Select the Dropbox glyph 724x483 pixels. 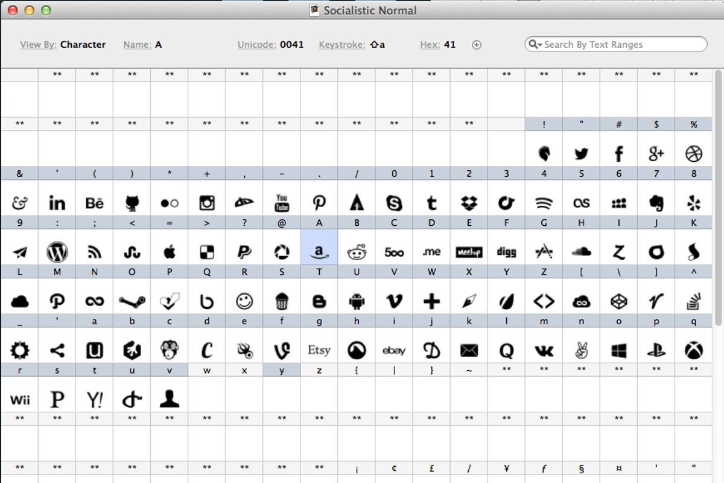[469, 203]
